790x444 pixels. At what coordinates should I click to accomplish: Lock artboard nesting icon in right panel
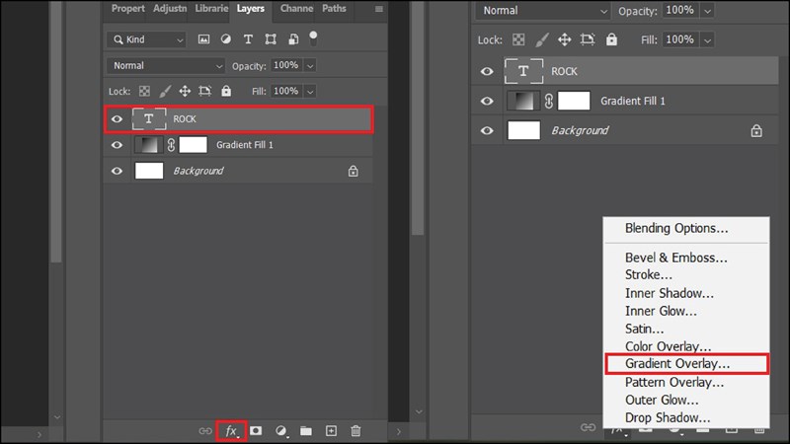588,39
